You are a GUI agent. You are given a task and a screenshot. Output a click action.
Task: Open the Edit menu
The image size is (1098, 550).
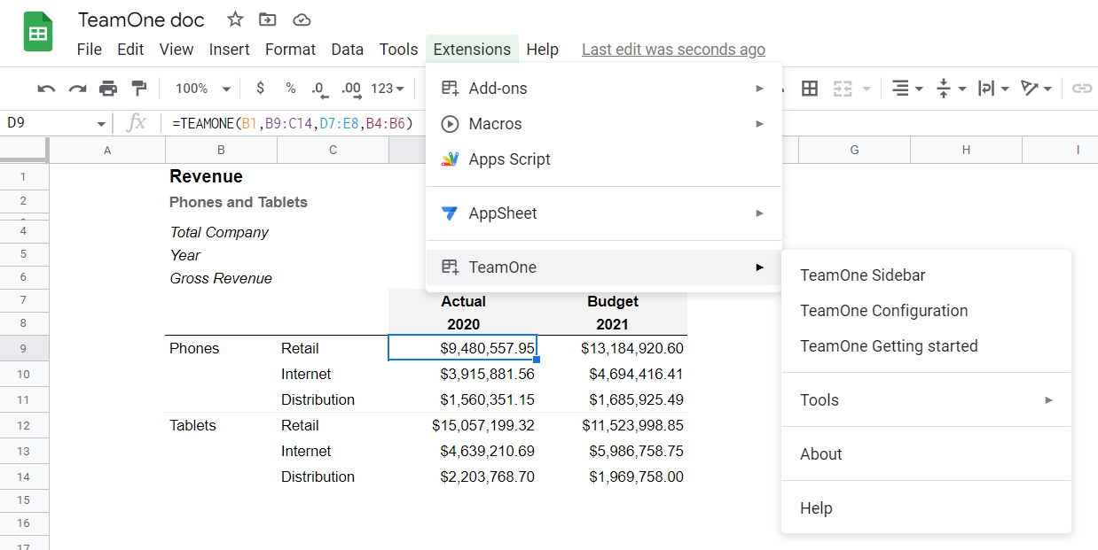(x=130, y=50)
